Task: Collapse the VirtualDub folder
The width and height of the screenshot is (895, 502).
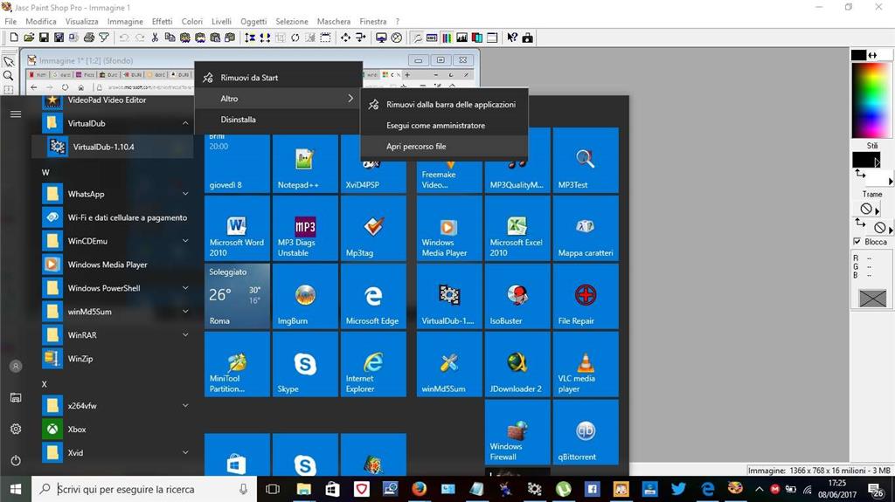Action: point(185,123)
